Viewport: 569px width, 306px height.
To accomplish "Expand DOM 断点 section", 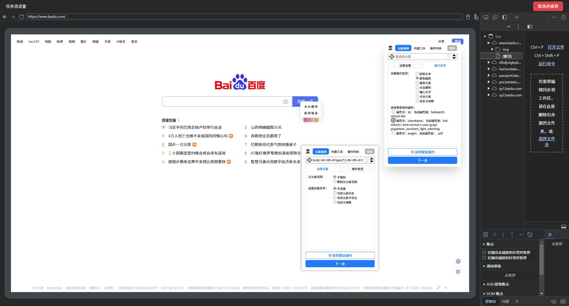I will 484,294.
